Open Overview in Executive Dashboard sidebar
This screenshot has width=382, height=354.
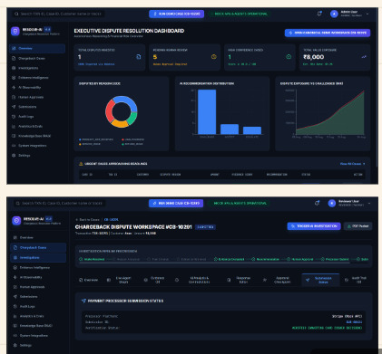pyautogui.click(x=37, y=48)
